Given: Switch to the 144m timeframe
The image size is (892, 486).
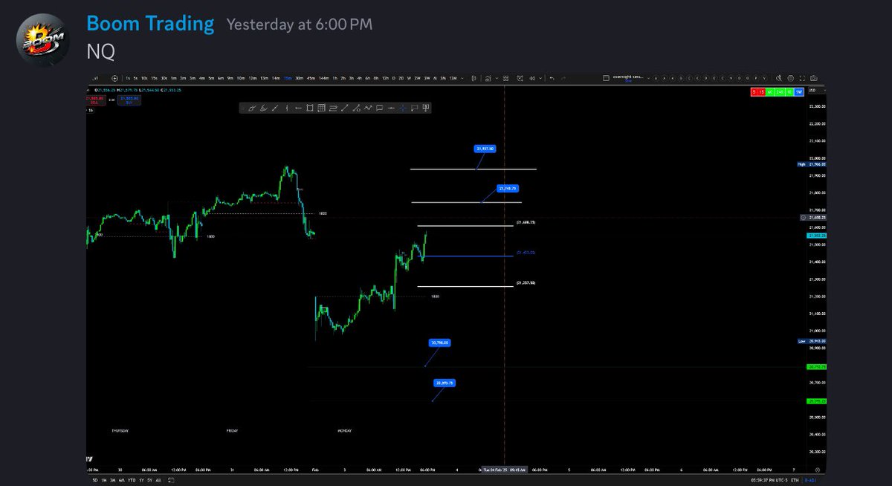Looking at the screenshot, I should [323, 77].
